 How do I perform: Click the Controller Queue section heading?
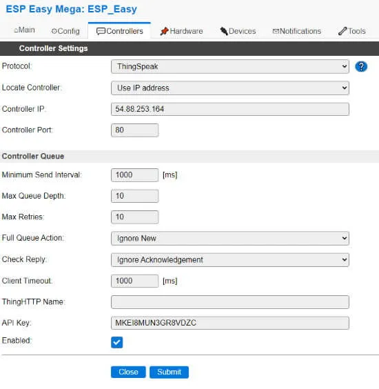point(33,157)
